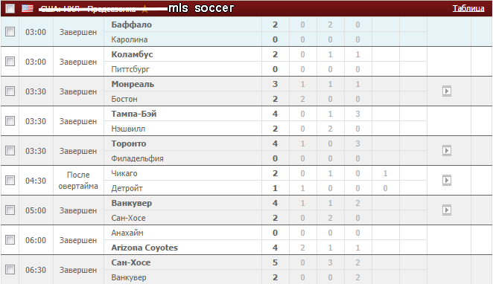The image size is (493, 284).
Task: Open the После овертайма status cell
Action: (78, 181)
